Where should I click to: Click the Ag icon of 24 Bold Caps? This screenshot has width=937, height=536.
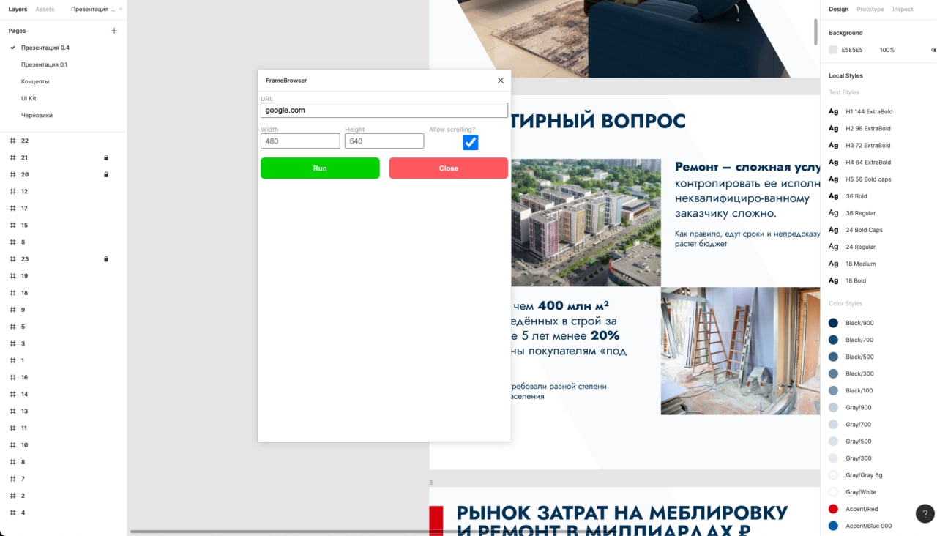coord(833,230)
